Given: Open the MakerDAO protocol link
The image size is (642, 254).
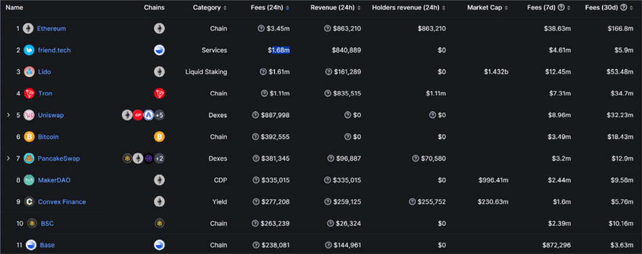Looking at the screenshot, I should point(54,180).
